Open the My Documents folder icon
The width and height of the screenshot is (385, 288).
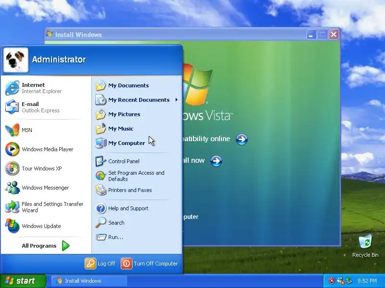point(101,85)
